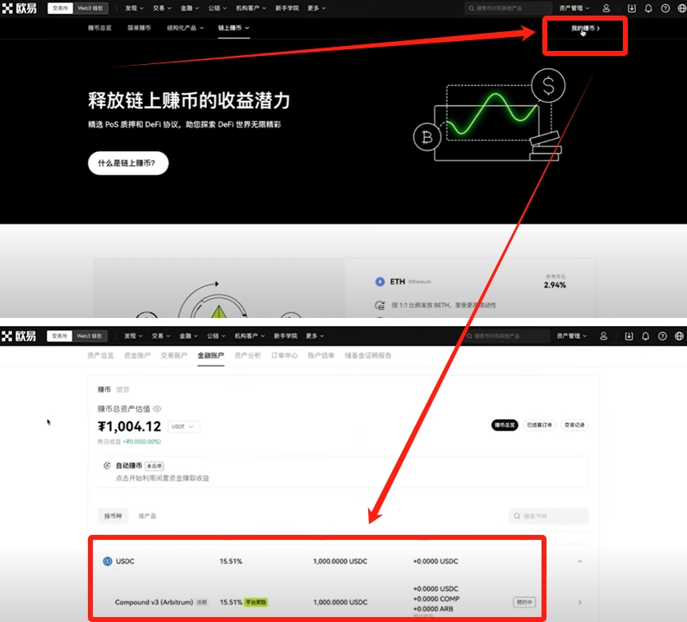Select 已结算订单 pill filter
Viewport: 687px width, 622px height.
539,425
